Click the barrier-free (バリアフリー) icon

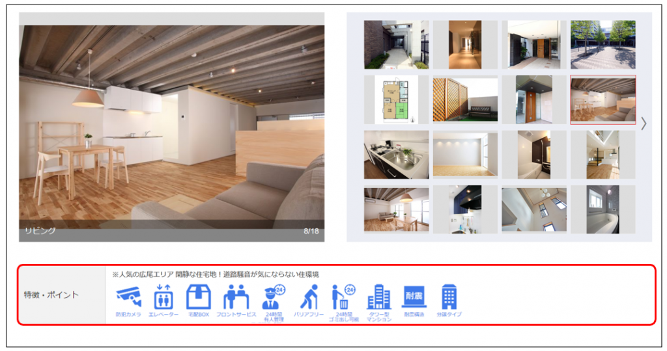(x=309, y=297)
